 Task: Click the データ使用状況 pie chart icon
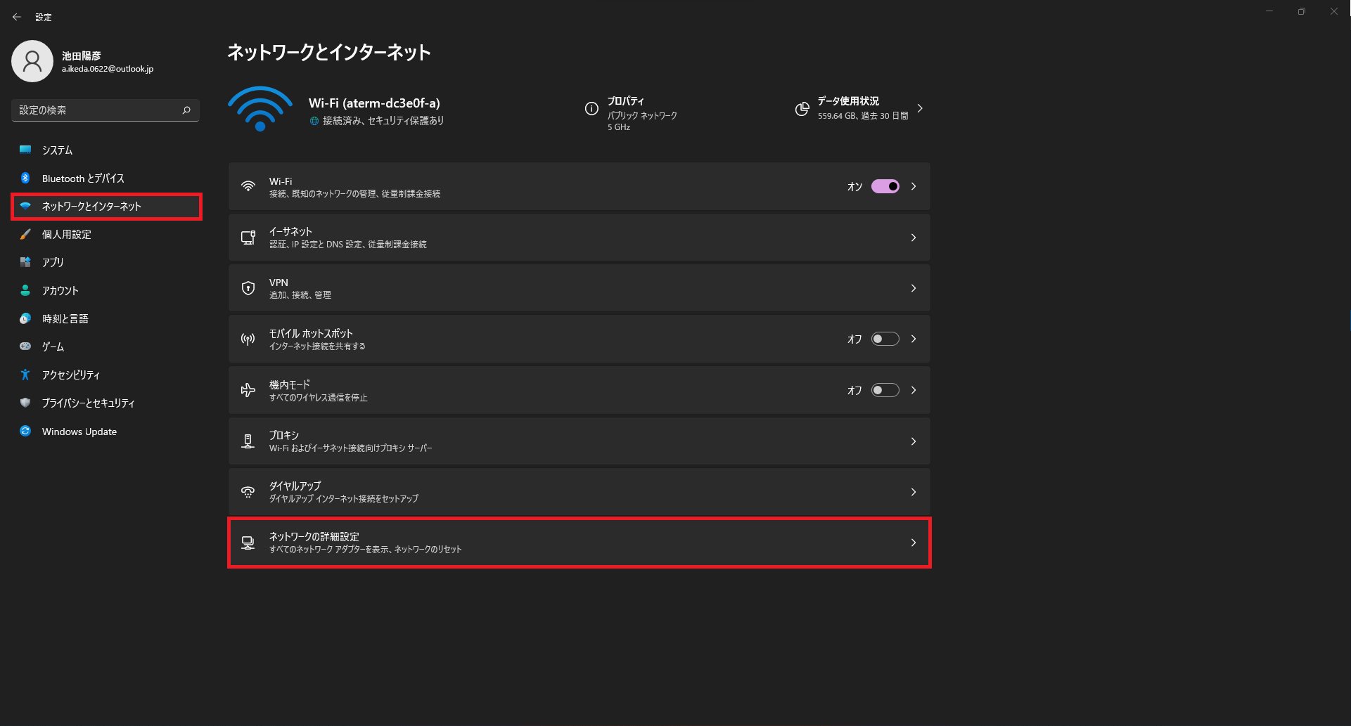pos(802,109)
